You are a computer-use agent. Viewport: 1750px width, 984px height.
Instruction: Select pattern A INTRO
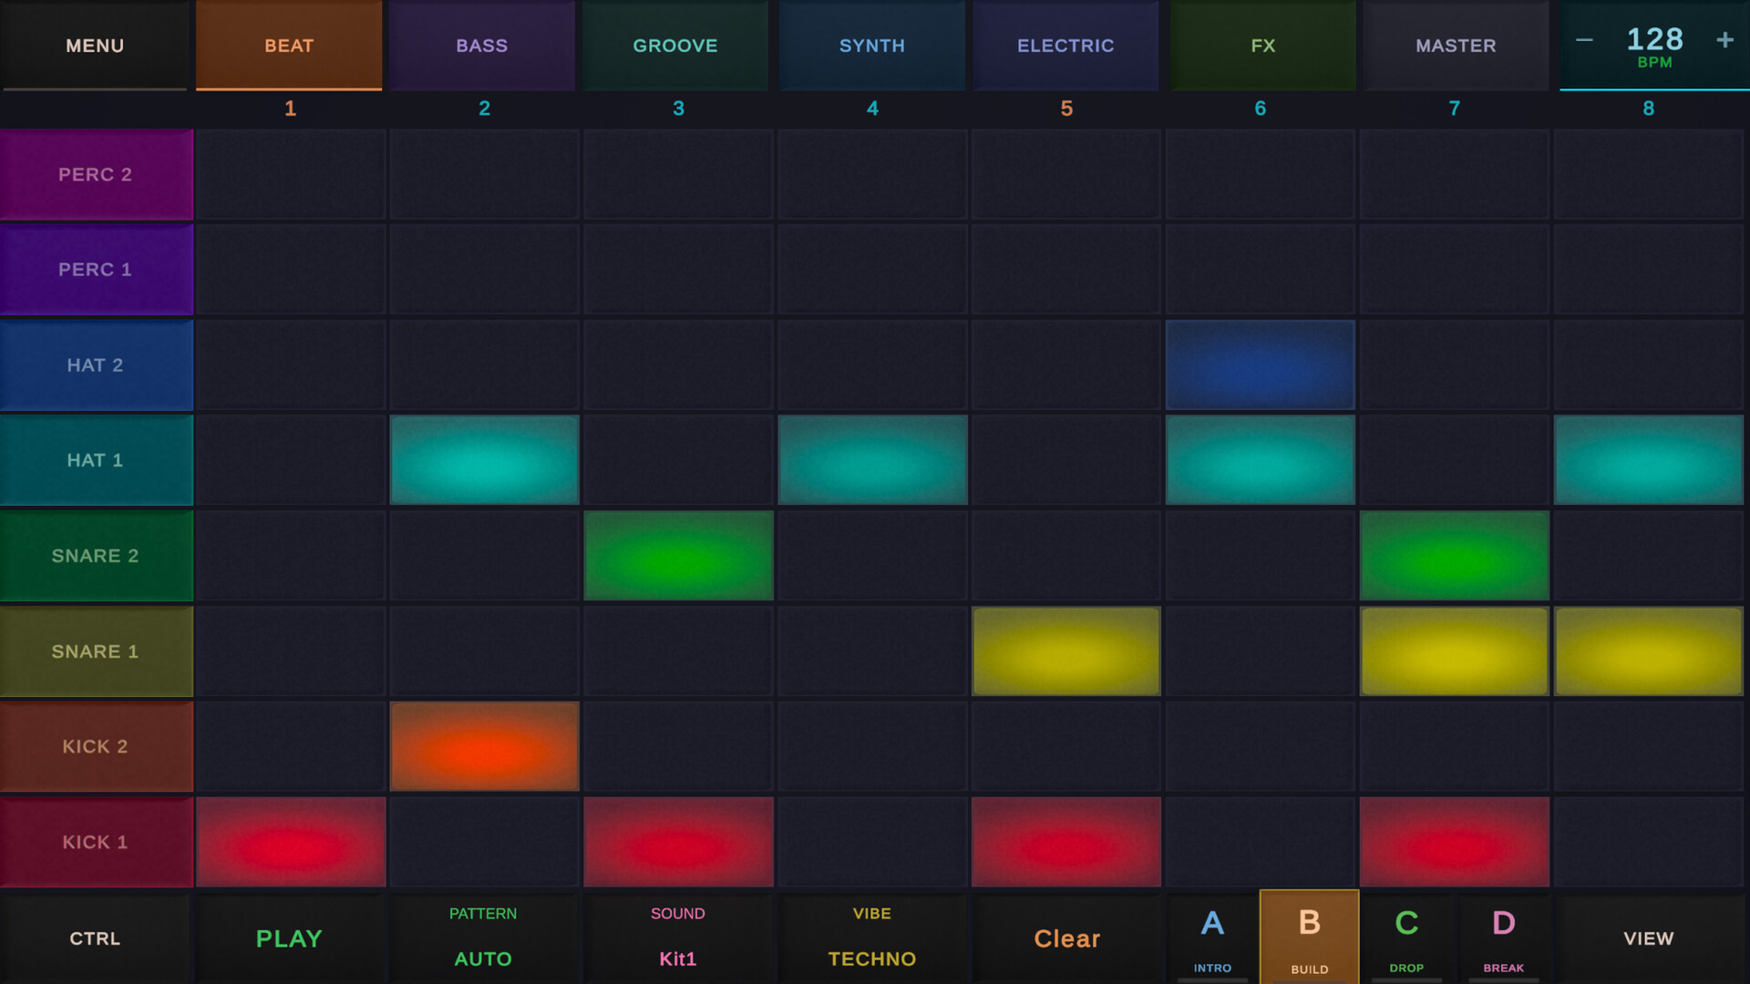click(1212, 938)
